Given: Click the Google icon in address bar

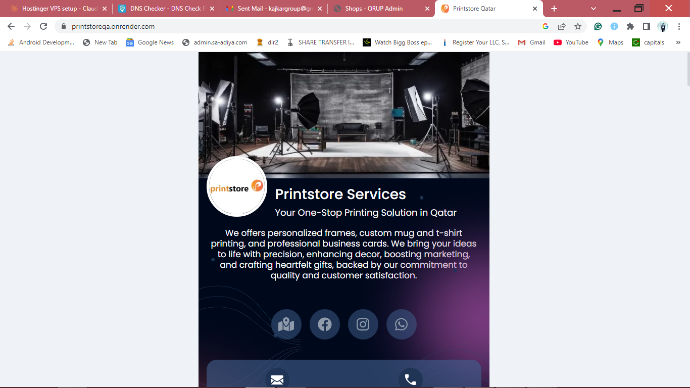Looking at the screenshot, I should tap(546, 26).
